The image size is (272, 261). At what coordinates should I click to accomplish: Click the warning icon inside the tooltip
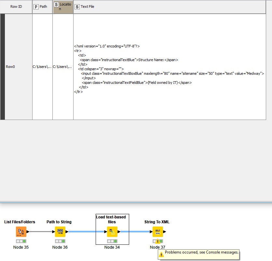pyautogui.click(x=160, y=254)
